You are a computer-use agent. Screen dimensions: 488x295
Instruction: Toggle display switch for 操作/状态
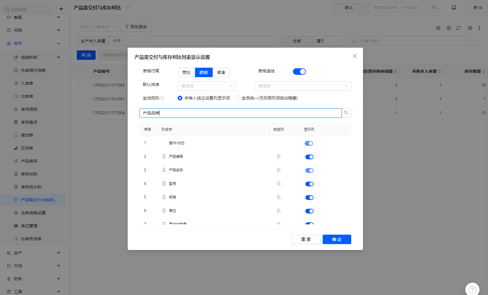(x=309, y=143)
